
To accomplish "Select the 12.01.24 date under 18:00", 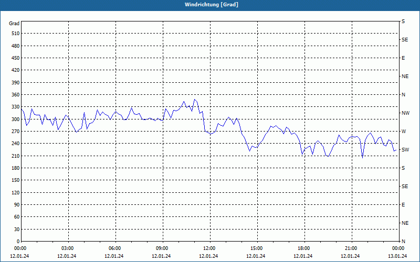I will point(303,256).
